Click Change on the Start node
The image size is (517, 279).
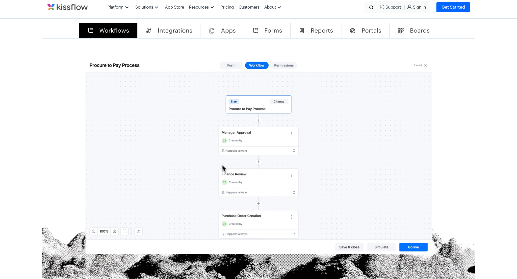(279, 101)
